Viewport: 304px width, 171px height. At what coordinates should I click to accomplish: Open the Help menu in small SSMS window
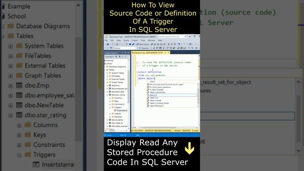(x=160, y=40)
